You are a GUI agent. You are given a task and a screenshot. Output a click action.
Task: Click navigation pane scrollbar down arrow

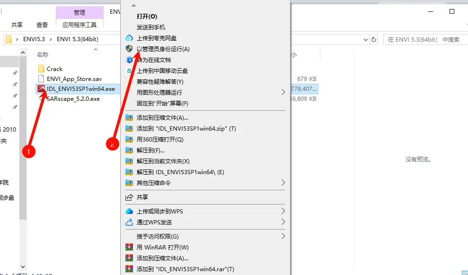[23, 266]
